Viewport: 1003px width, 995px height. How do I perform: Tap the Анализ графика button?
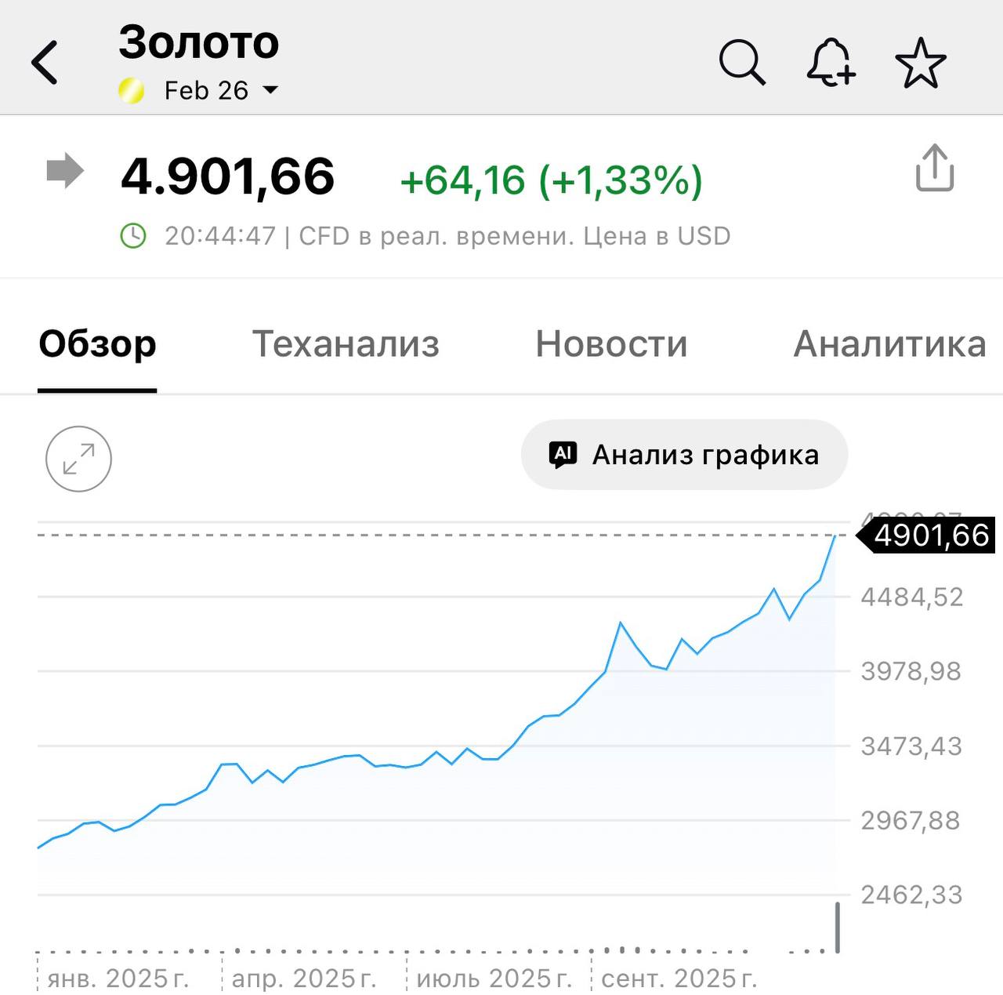click(x=684, y=454)
